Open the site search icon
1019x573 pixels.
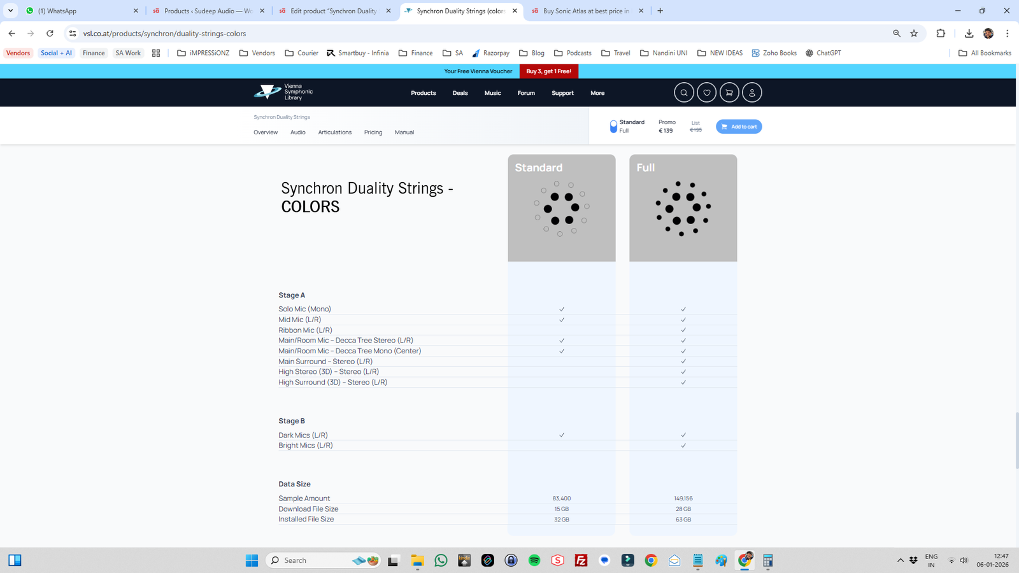[684, 93]
